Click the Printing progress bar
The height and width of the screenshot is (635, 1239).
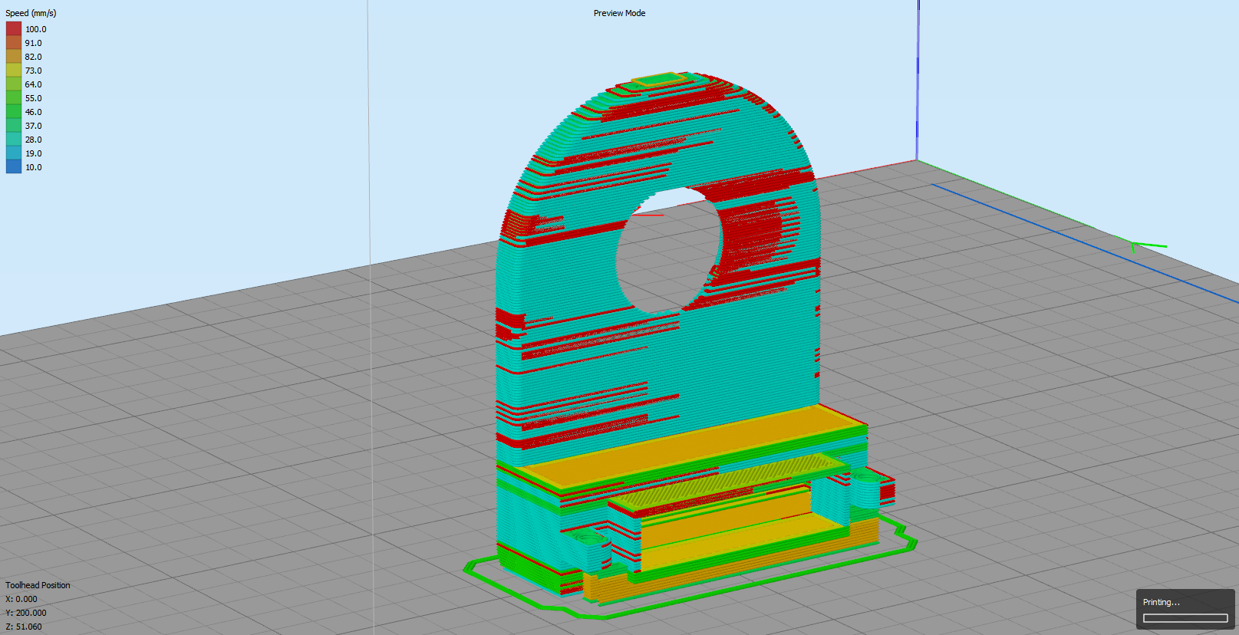tap(1185, 618)
